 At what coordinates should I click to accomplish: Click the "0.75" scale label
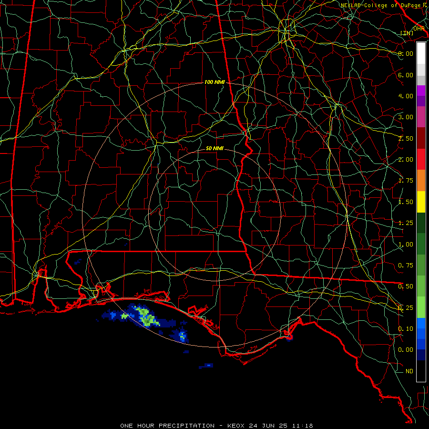(x=406, y=266)
